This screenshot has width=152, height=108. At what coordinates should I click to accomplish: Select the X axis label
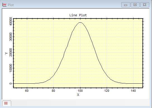78,95
